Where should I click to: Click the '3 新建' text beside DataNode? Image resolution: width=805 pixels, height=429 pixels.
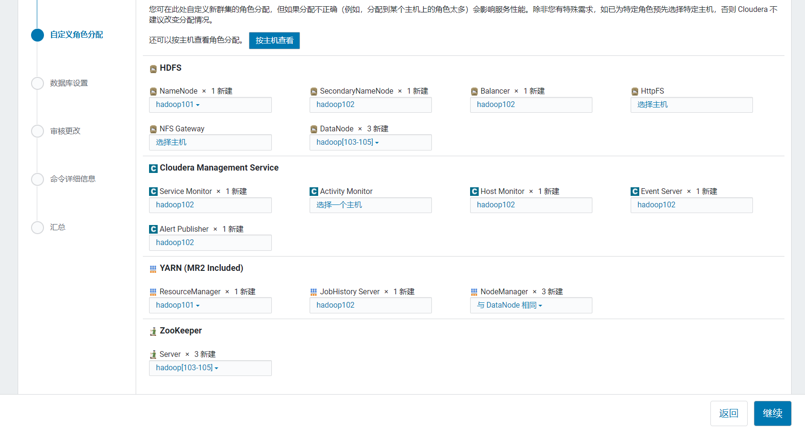[378, 129]
